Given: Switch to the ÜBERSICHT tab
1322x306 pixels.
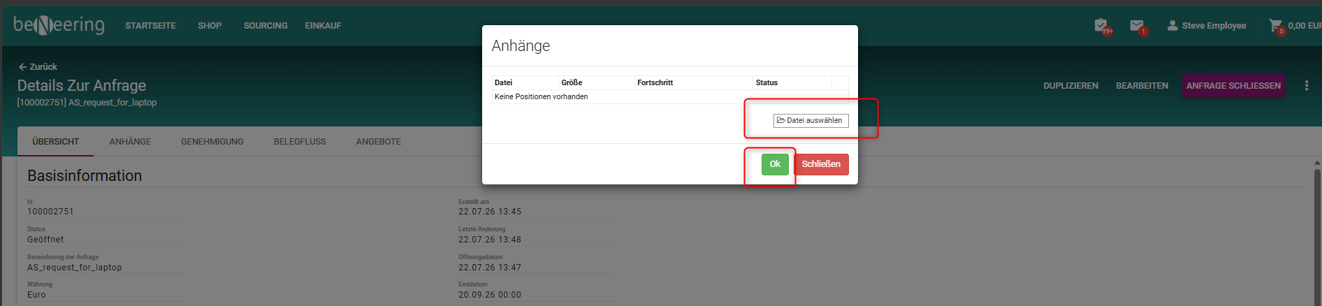Looking at the screenshot, I should (x=56, y=141).
